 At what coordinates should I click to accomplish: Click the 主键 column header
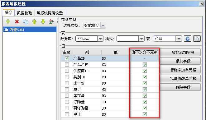click(x=67, y=52)
